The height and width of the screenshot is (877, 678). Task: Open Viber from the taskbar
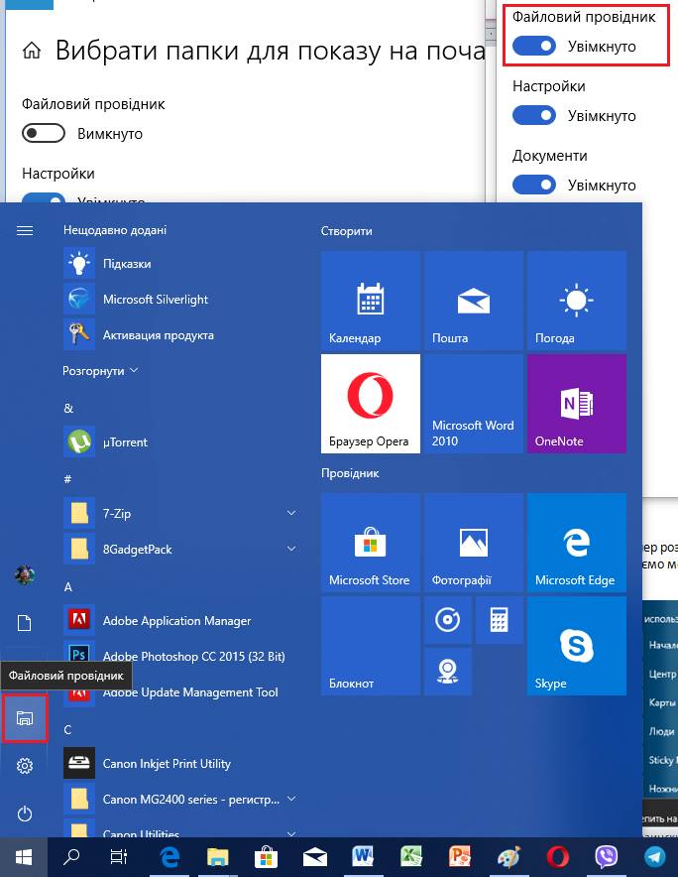607,857
